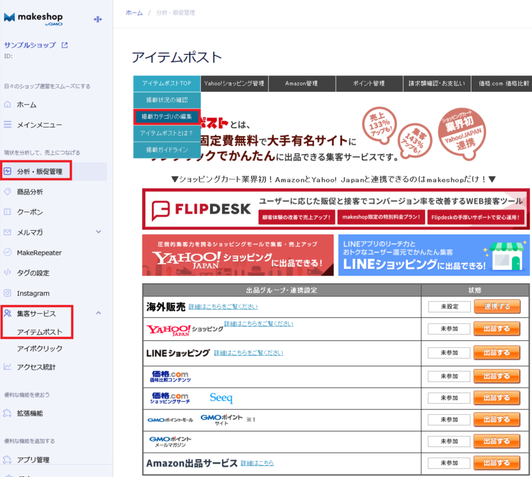The height and width of the screenshot is (477, 532).
Task: Click 出品する for 価格.com 価格比較コンテンツ row
Action: click(497, 376)
